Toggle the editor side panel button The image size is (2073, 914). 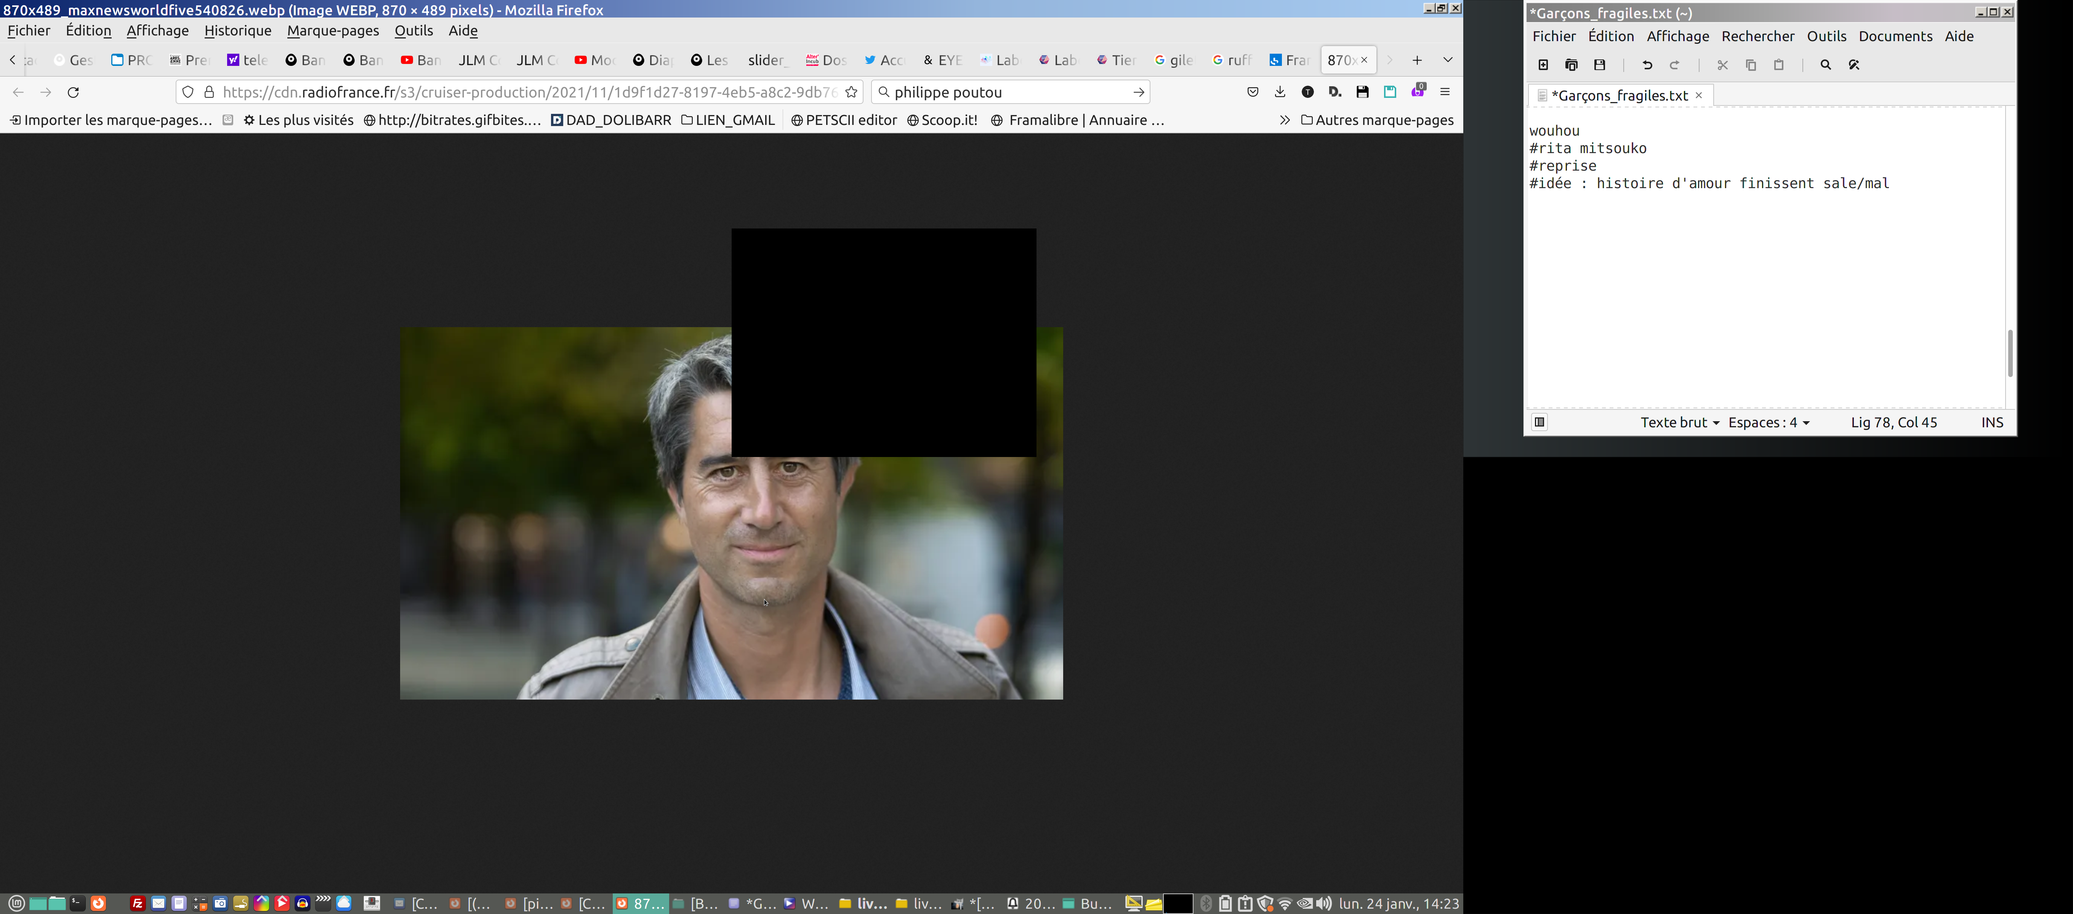(1539, 422)
